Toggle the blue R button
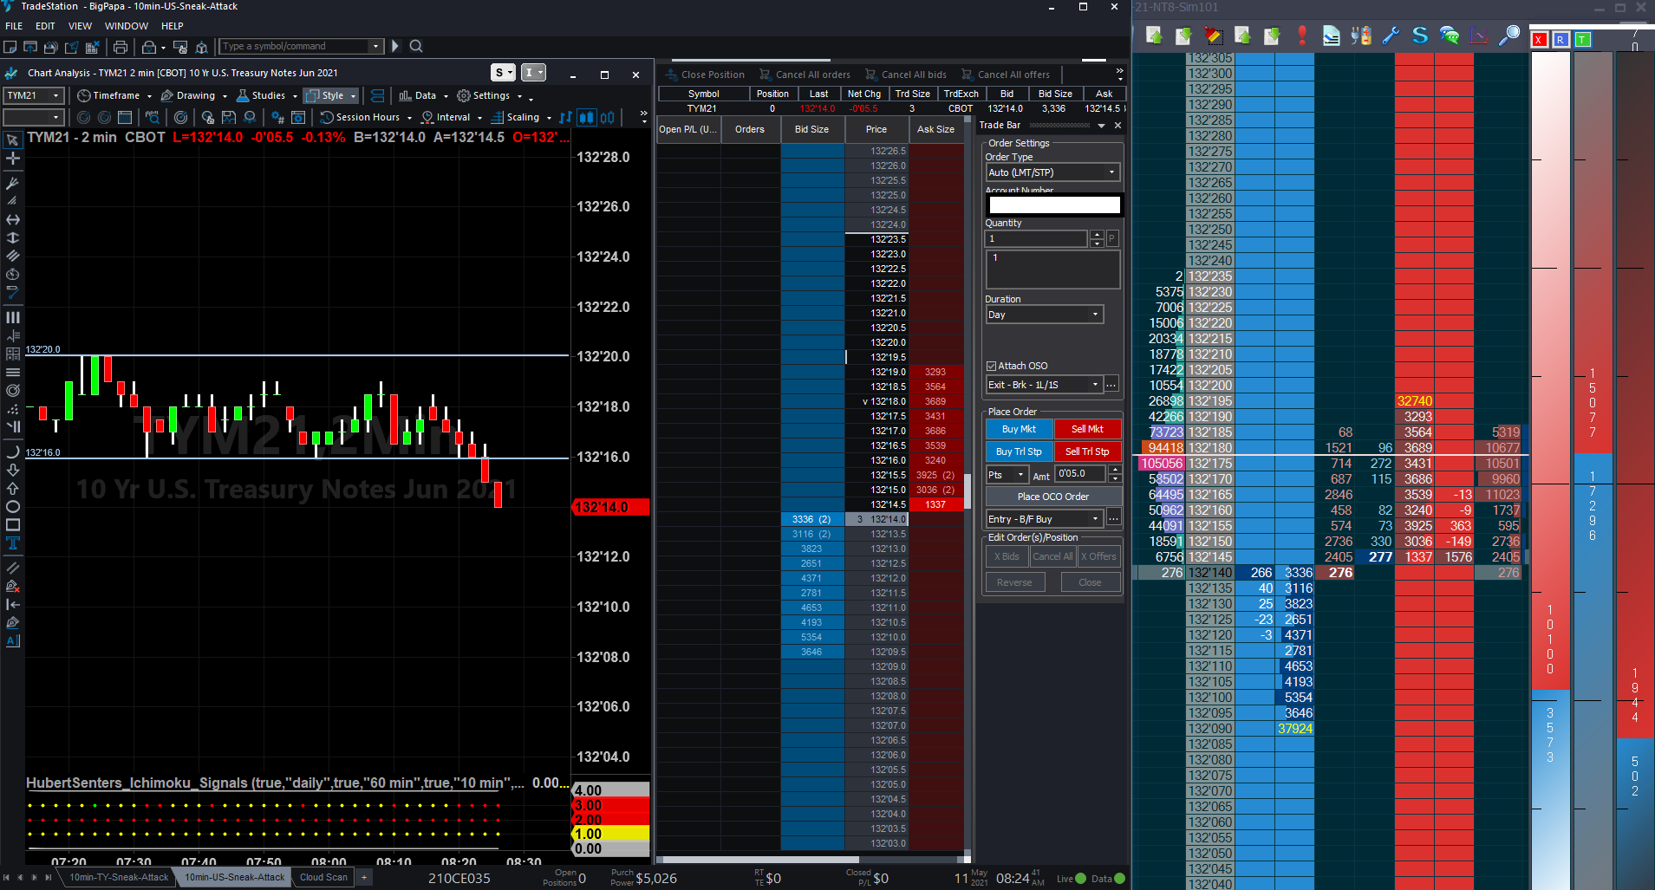This screenshot has width=1655, height=890. pos(1561,40)
